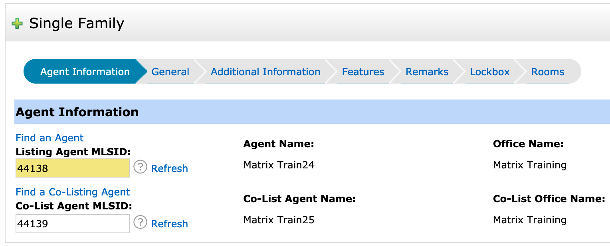The image size is (610, 246).
Task: Select the Features tab
Action: click(362, 72)
